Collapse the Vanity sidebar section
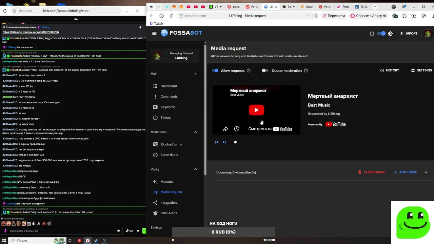Screen dimensions: 434x244 click(x=195, y=169)
